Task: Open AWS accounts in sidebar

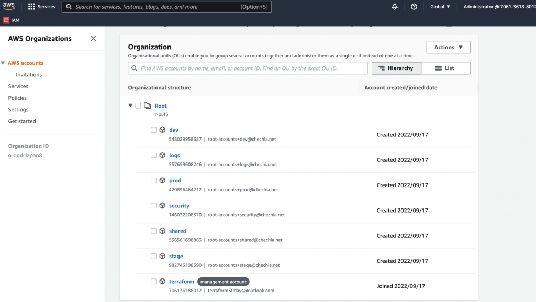Action: click(26, 63)
